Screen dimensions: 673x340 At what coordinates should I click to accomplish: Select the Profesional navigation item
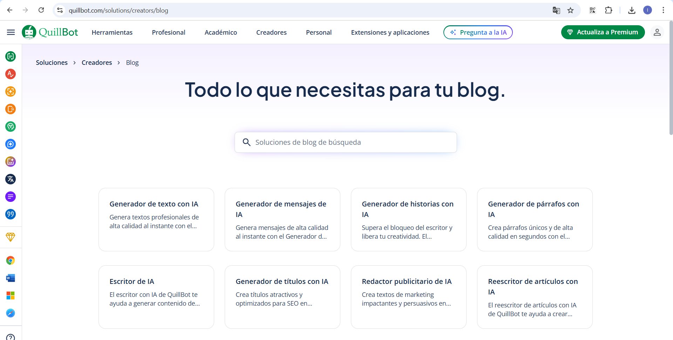tap(169, 32)
